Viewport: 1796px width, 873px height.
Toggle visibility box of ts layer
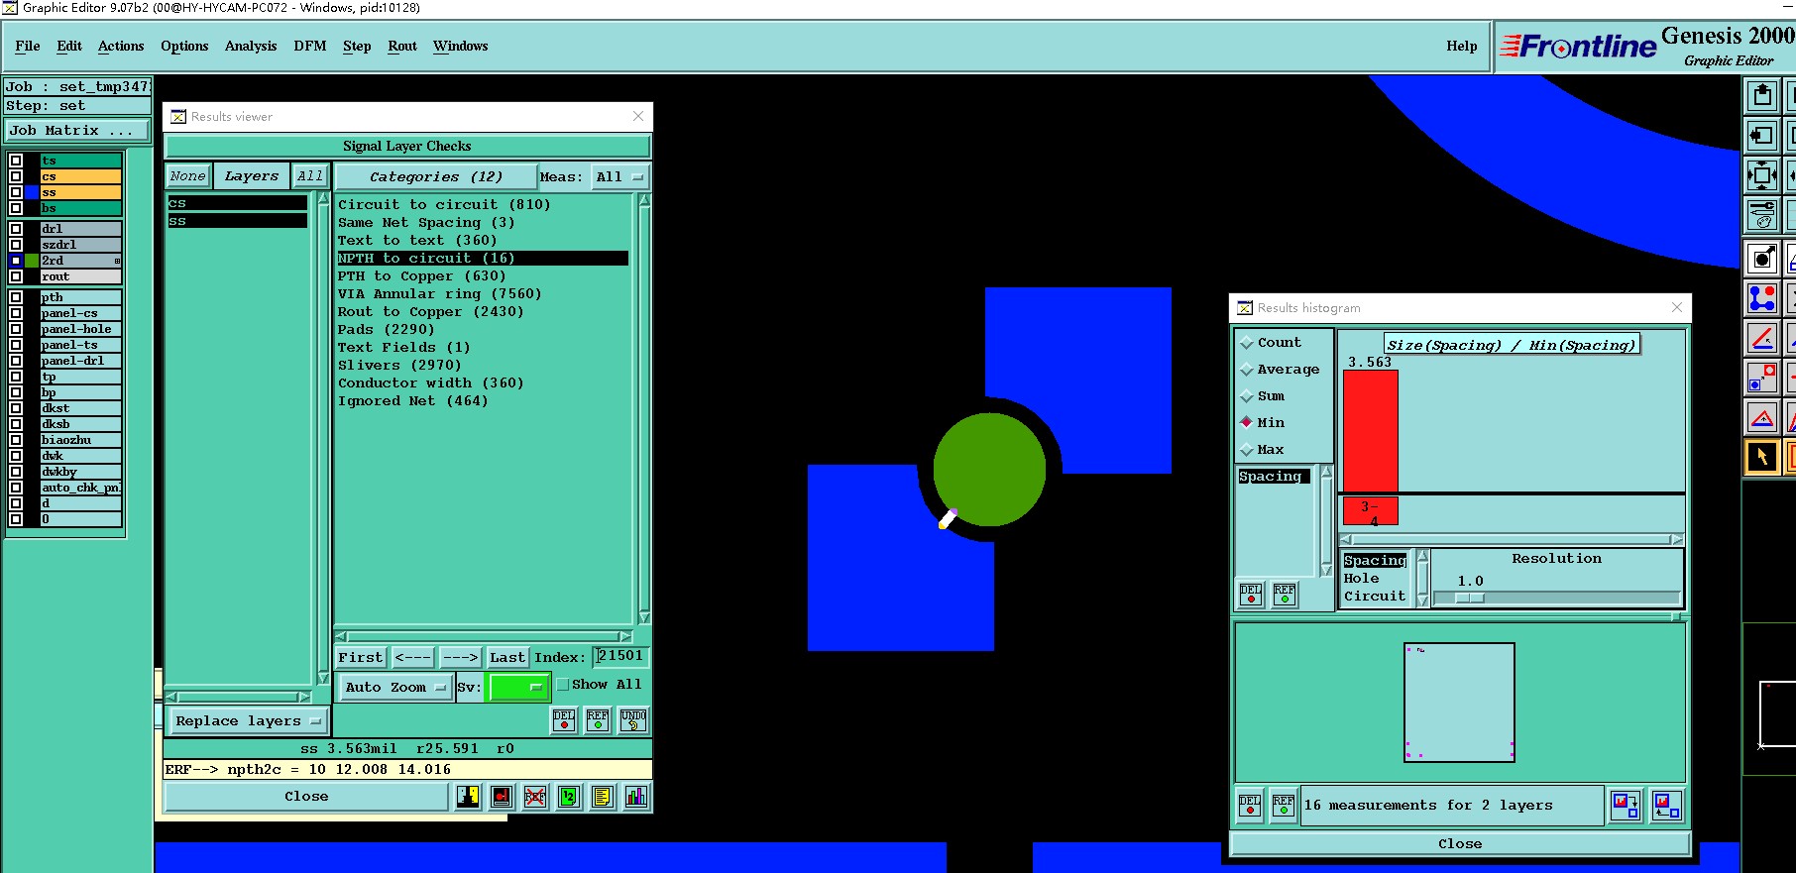(x=16, y=161)
